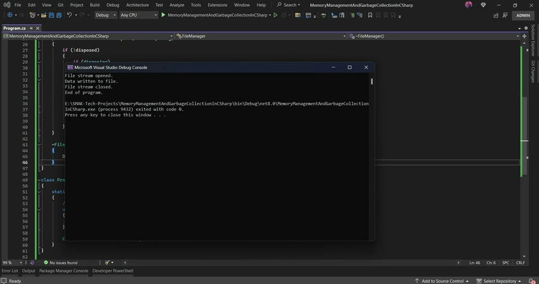Image resolution: width=539 pixels, height=284 pixels.
Task: Open the View menu
Action: 46,5
